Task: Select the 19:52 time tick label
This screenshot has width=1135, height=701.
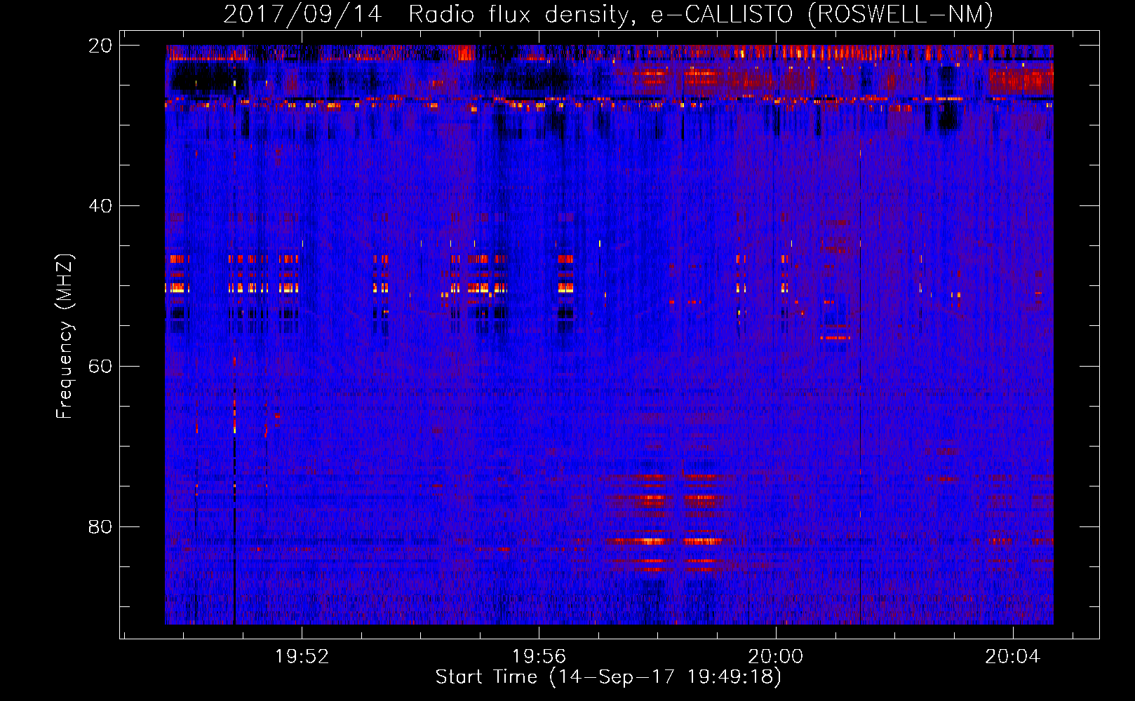Action: click(x=302, y=657)
